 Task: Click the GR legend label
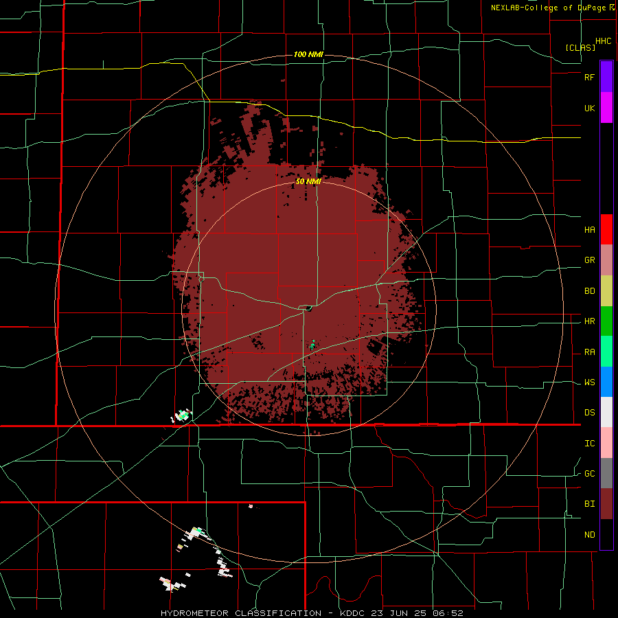click(x=589, y=260)
